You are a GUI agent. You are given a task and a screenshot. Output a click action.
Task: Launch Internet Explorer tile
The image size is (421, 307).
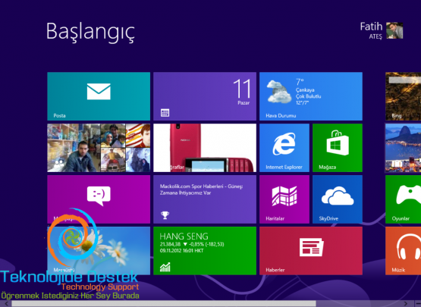tap(284, 148)
